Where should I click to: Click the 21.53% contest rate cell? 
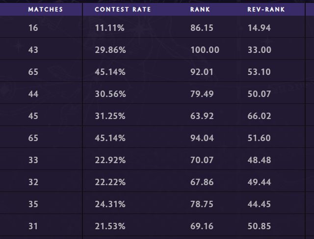[110, 226]
